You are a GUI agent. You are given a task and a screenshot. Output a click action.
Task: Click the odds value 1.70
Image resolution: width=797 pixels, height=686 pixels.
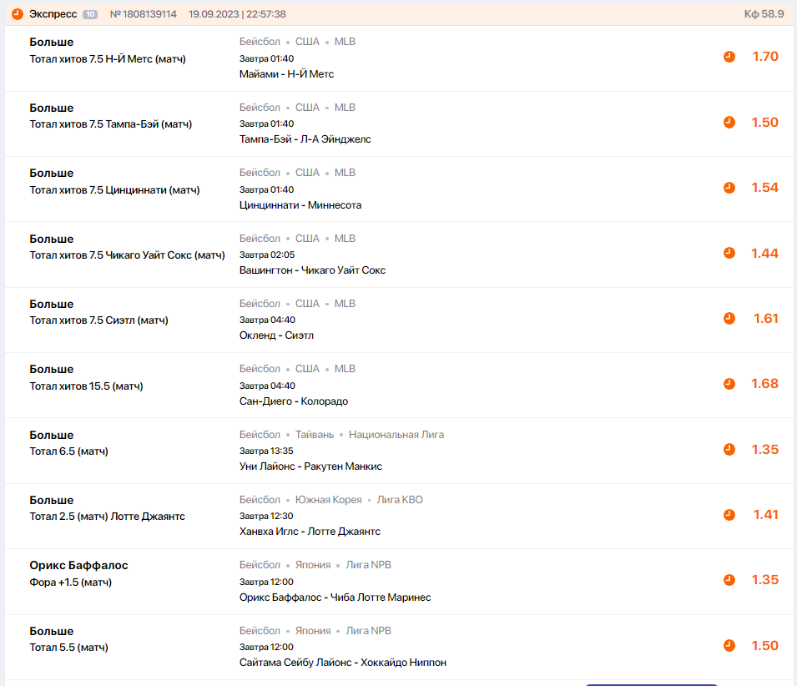765,57
